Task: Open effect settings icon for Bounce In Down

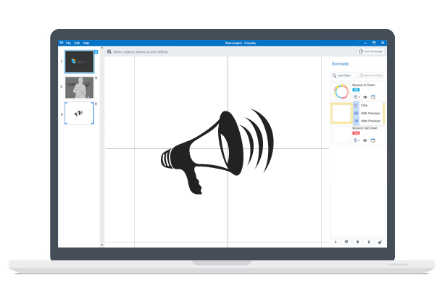Action: (373, 97)
